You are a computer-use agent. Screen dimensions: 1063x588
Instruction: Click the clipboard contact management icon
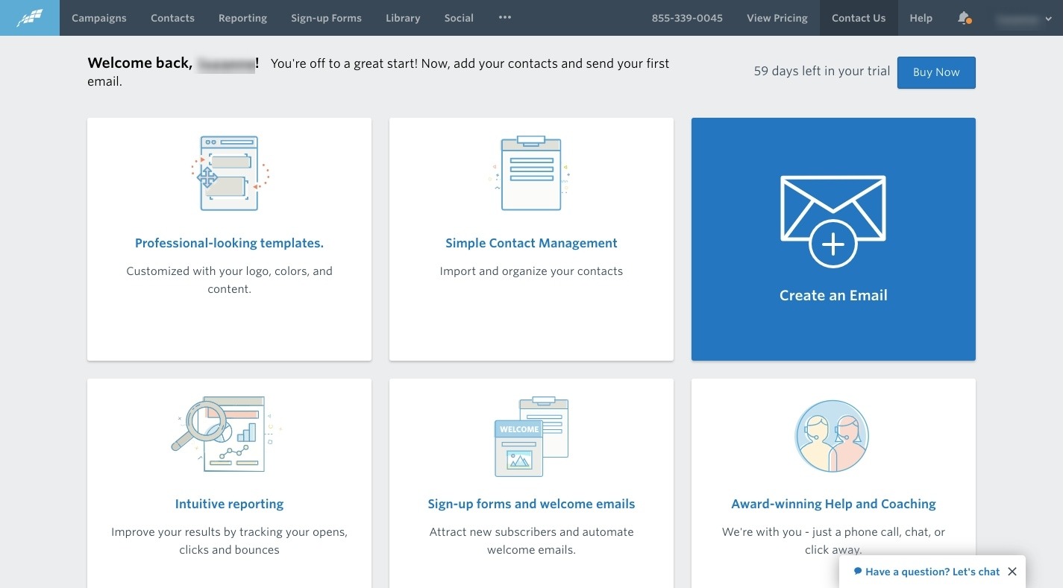pos(531,174)
